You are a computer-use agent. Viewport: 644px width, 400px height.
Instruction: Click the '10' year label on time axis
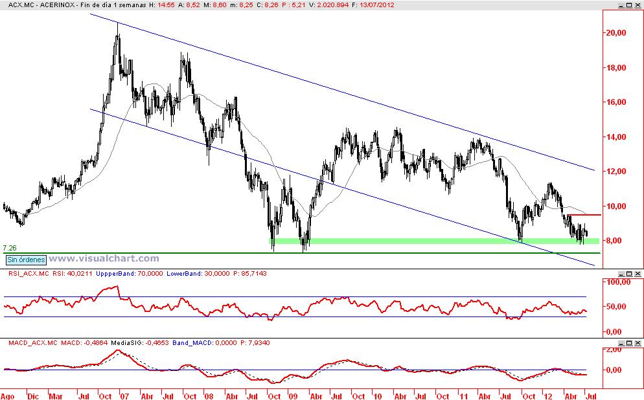(x=377, y=396)
